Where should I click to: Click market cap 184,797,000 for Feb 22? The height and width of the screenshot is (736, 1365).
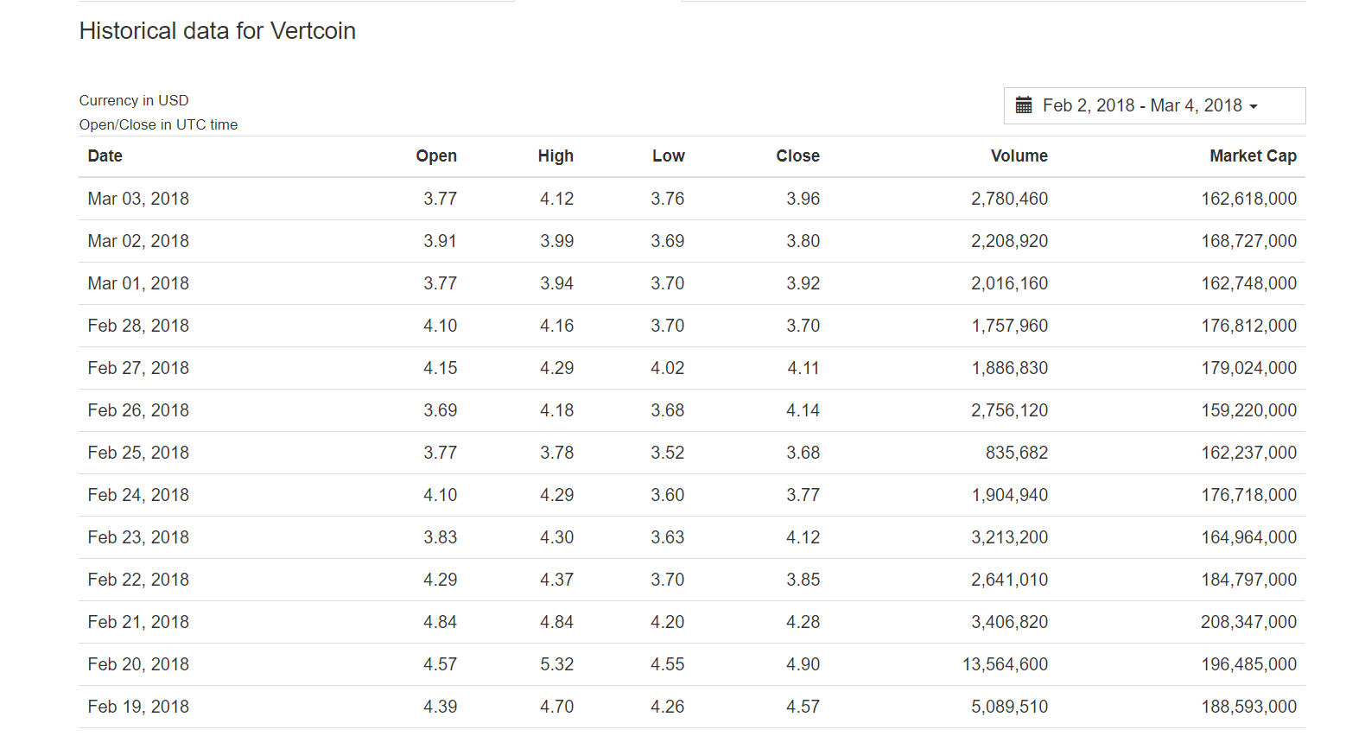point(1248,580)
